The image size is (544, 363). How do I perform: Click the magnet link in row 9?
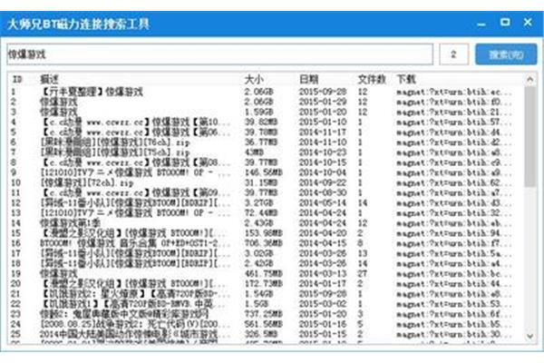click(454, 172)
